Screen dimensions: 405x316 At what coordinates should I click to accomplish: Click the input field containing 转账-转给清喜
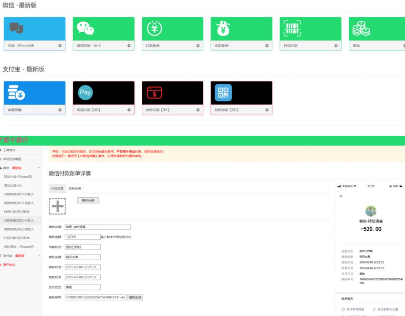pos(98,227)
